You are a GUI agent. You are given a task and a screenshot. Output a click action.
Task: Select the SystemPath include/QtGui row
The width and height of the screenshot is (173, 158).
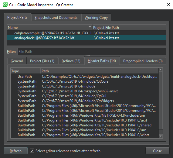click(85, 96)
